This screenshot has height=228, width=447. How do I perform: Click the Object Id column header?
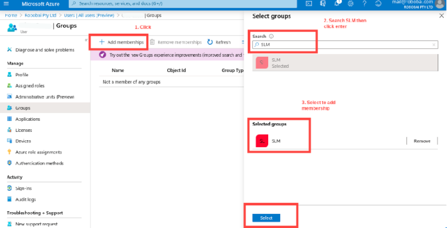click(x=176, y=70)
